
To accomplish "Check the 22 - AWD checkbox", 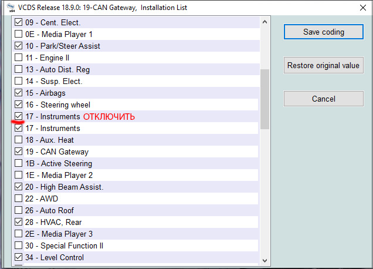I will click(x=18, y=199).
